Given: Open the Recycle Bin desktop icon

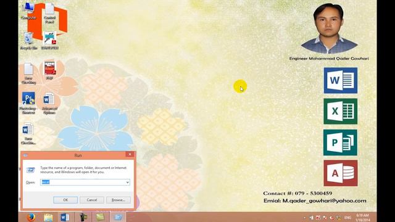Looking at the screenshot, I should [x=28, y=41].
